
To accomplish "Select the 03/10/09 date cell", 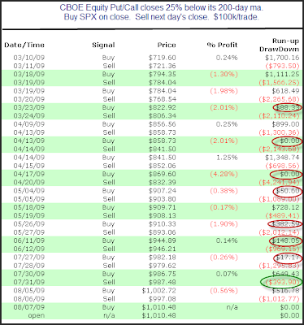I will [x=29, y=58].
